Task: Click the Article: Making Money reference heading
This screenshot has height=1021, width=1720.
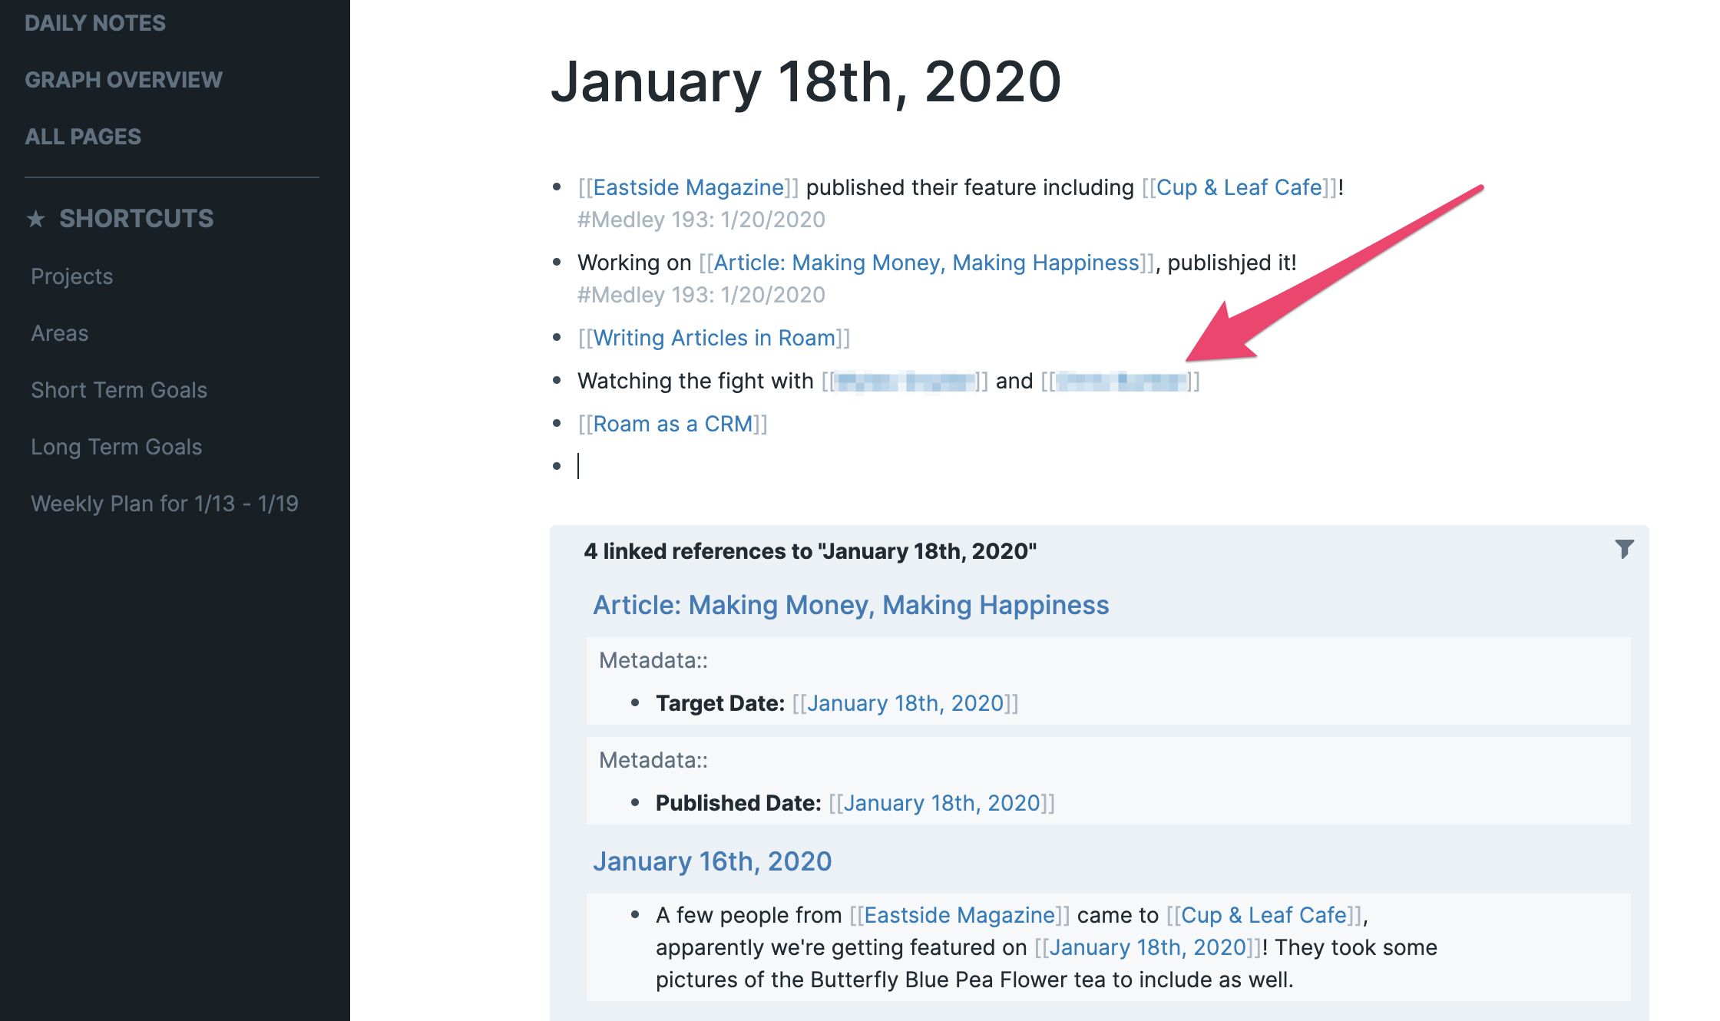Action: pos(851,605)
